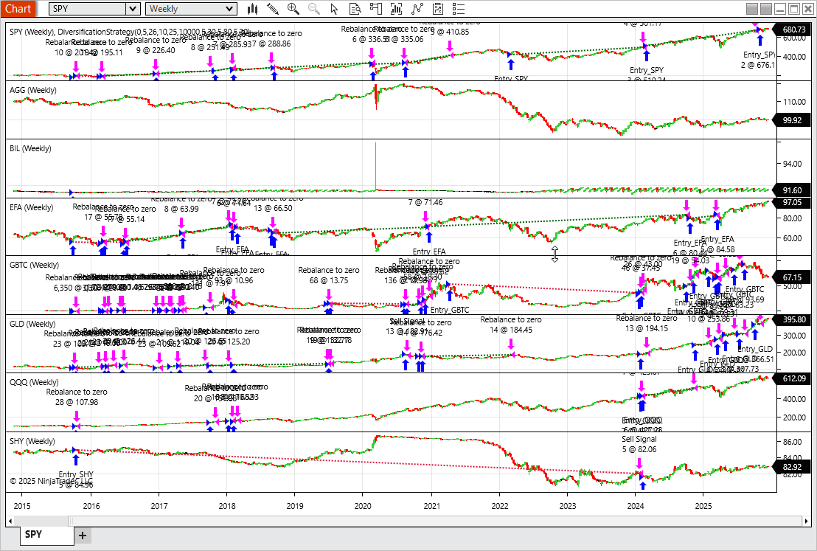Show the Data Box window icon

click(x=355, y=9)
